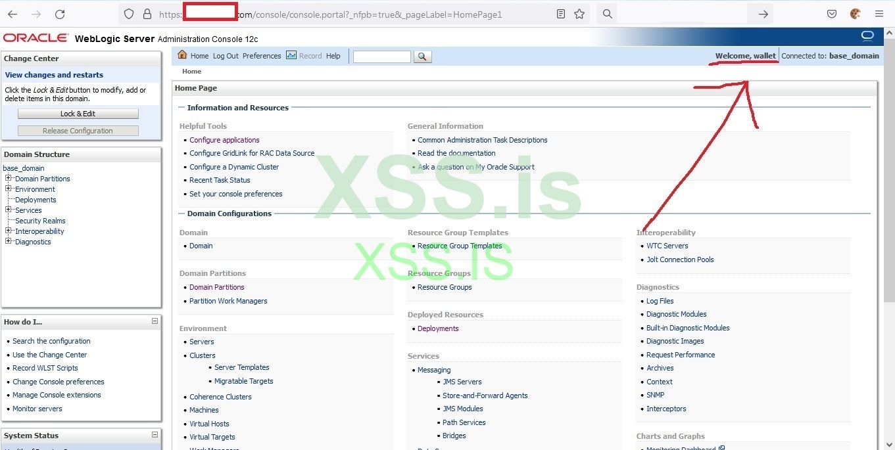Click the go arrow in browser search box
The width and height of the screenshot is (895, 450).
pyautogui.click(x=763, y=14)
